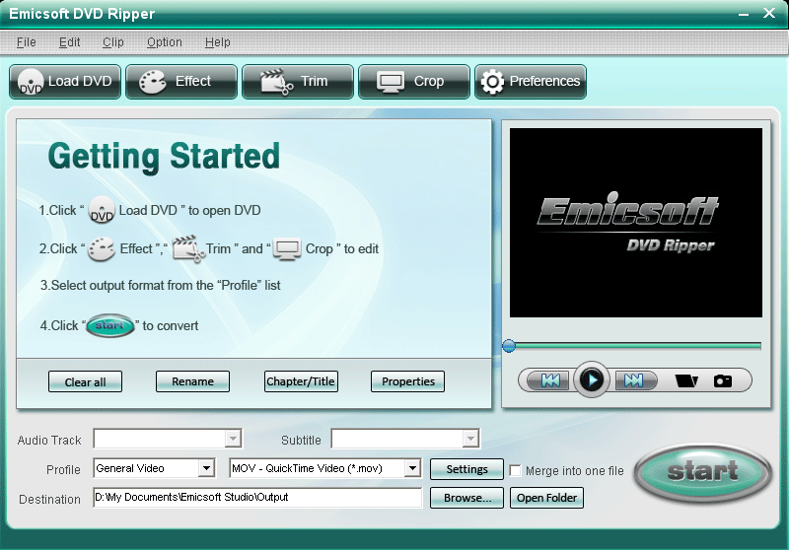Click the 'Select output format' instruction text

pos(160,285)
